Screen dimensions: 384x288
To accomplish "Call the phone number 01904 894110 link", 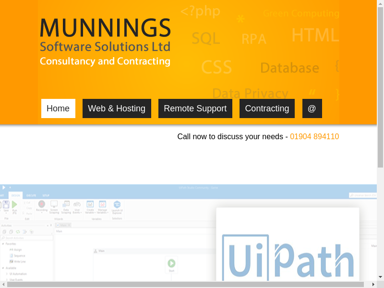I will (x=314, y=137).
